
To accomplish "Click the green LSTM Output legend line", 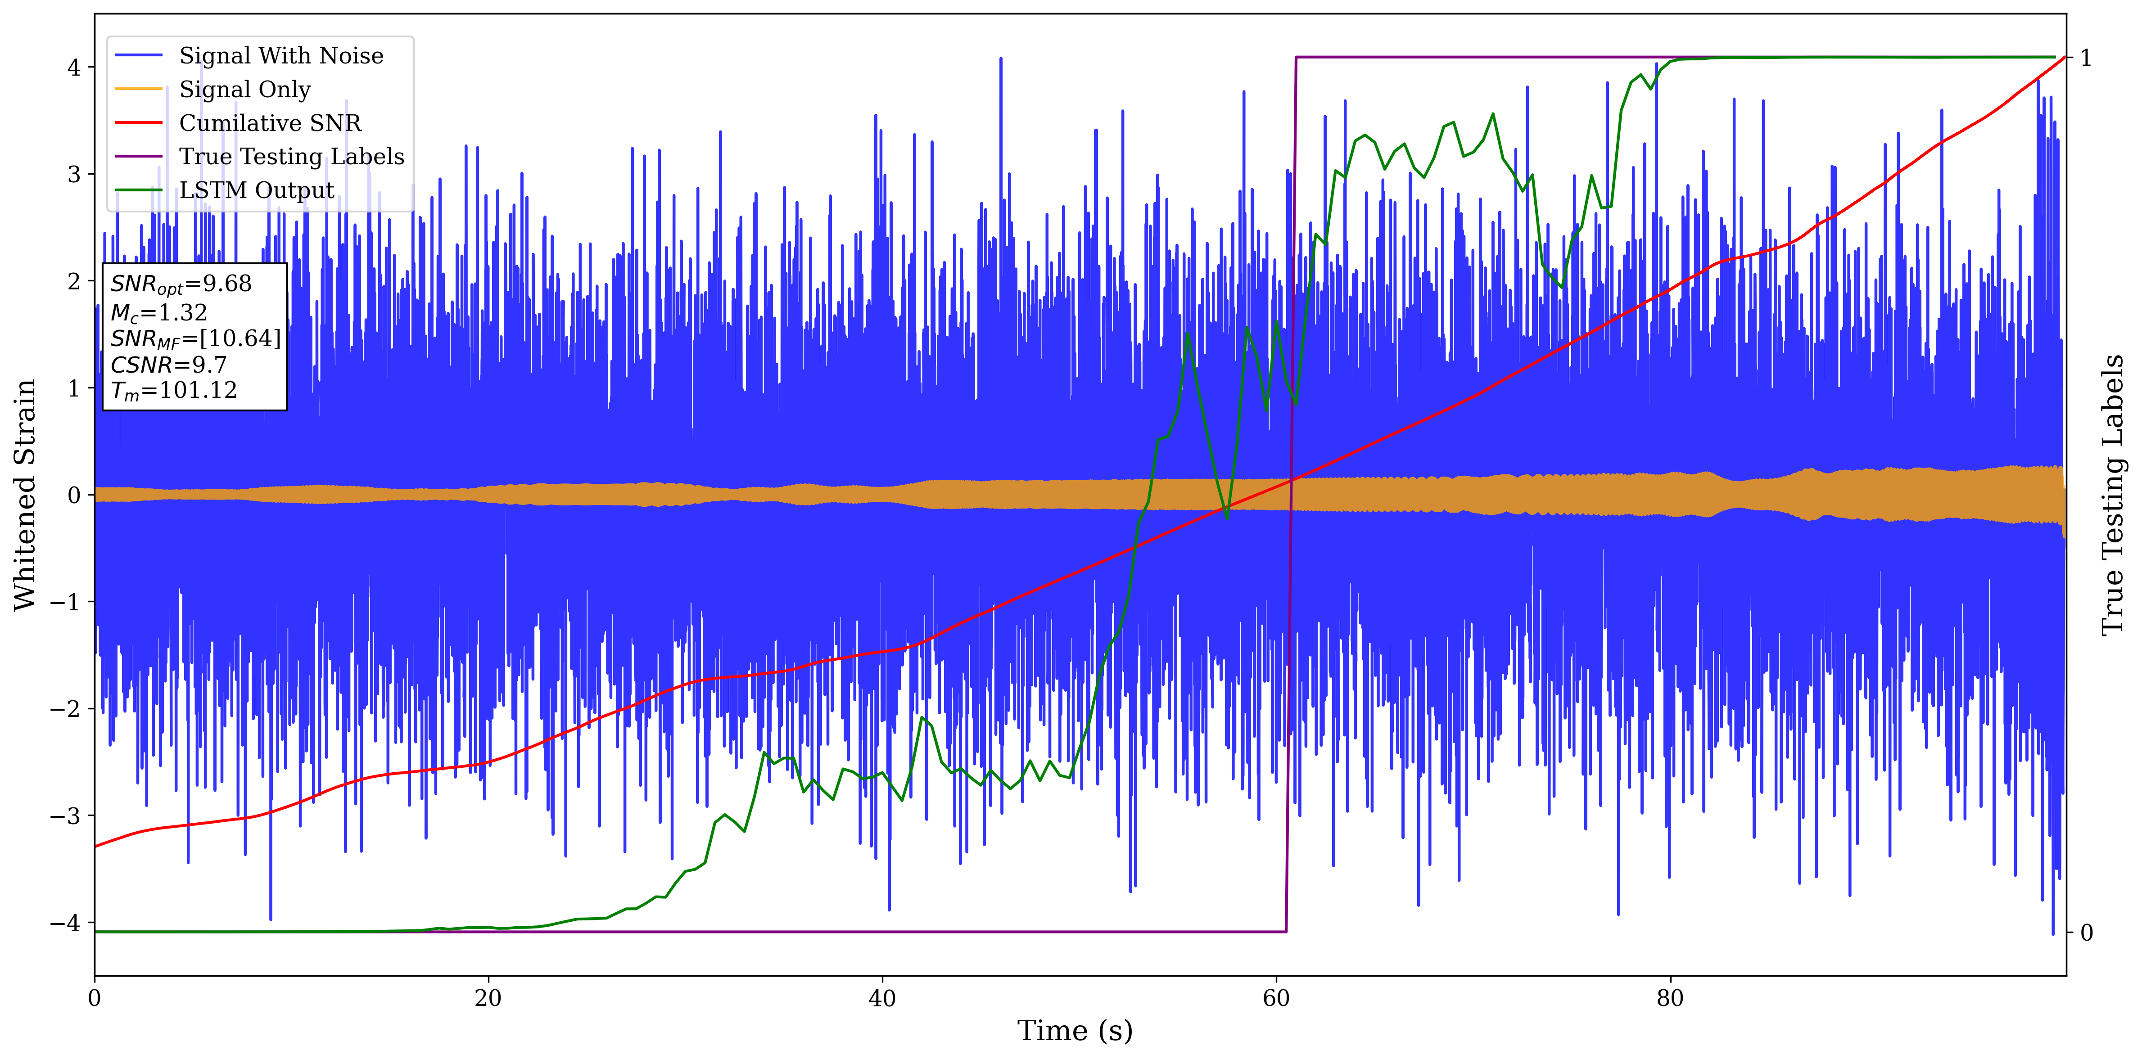I will [x=138, y=190].
